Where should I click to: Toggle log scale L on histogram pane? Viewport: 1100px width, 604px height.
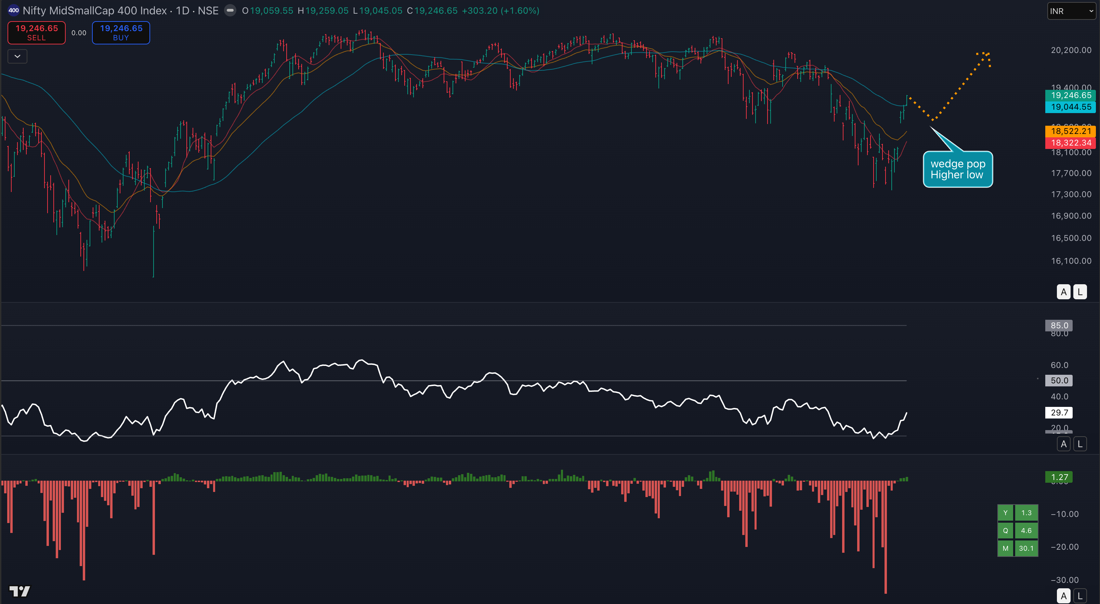coord(1080,596)
